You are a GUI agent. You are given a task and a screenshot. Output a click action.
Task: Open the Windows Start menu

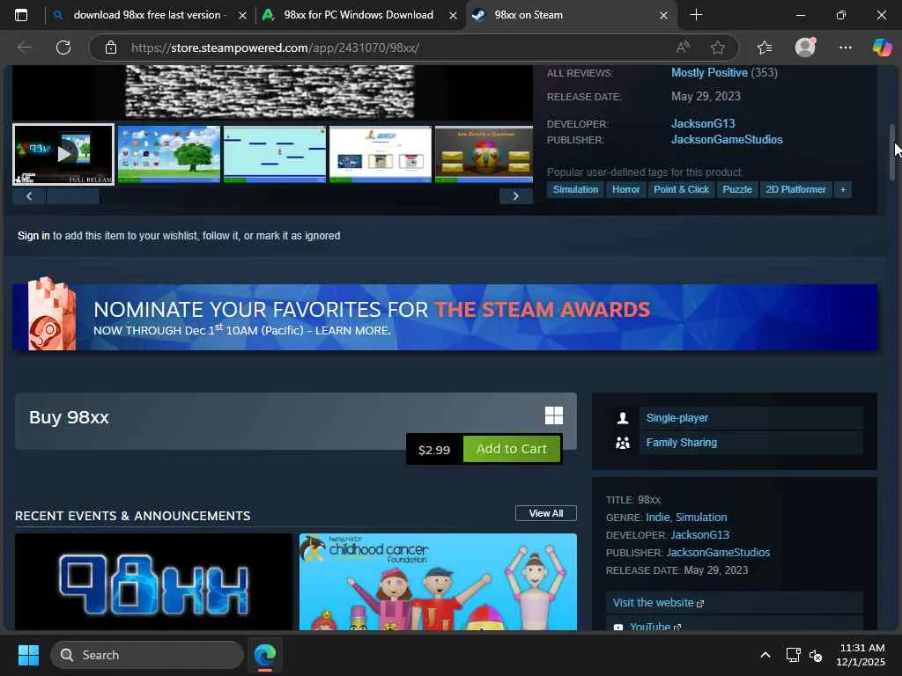(28, 655)
